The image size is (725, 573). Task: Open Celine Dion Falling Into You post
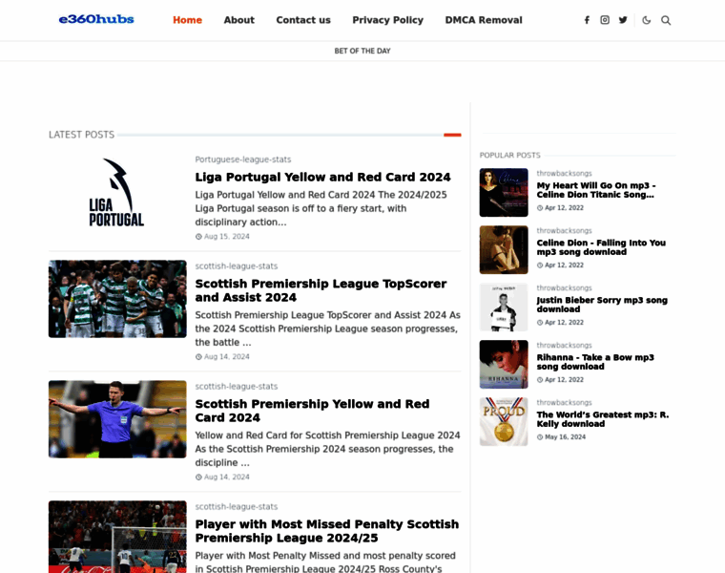601,247
